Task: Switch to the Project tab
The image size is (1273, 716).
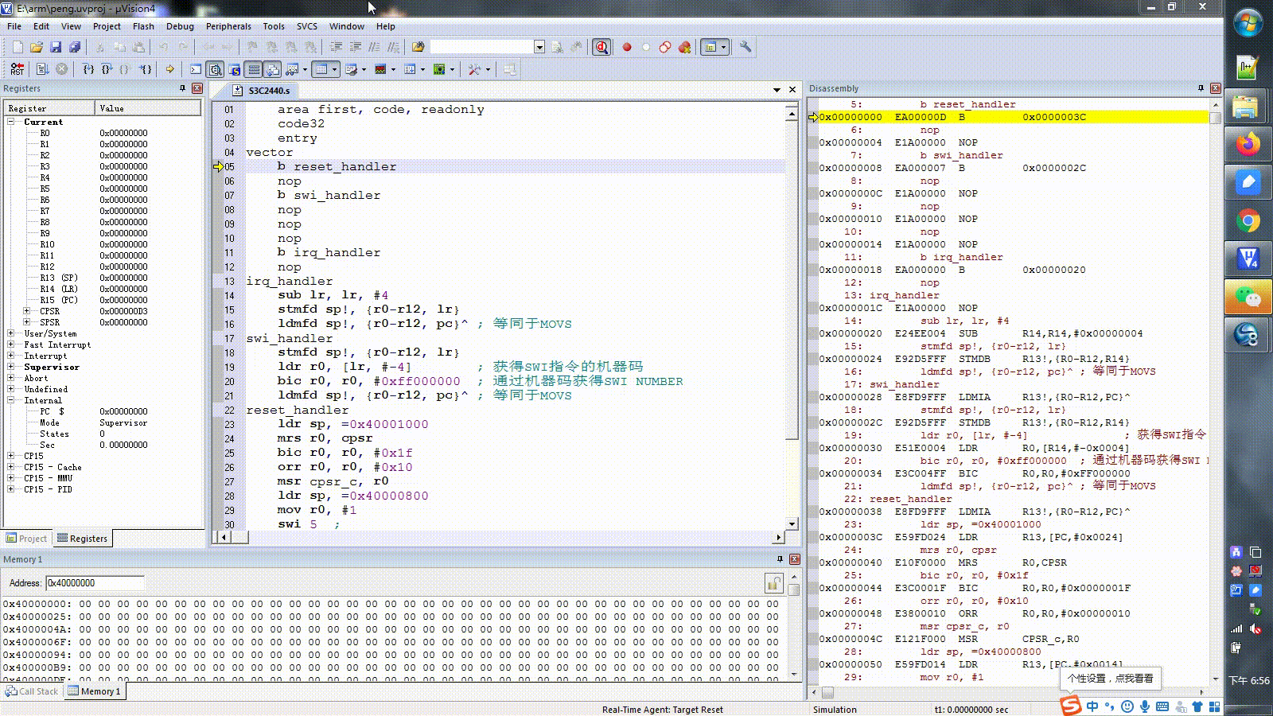Action: click(x=27, y=539)
